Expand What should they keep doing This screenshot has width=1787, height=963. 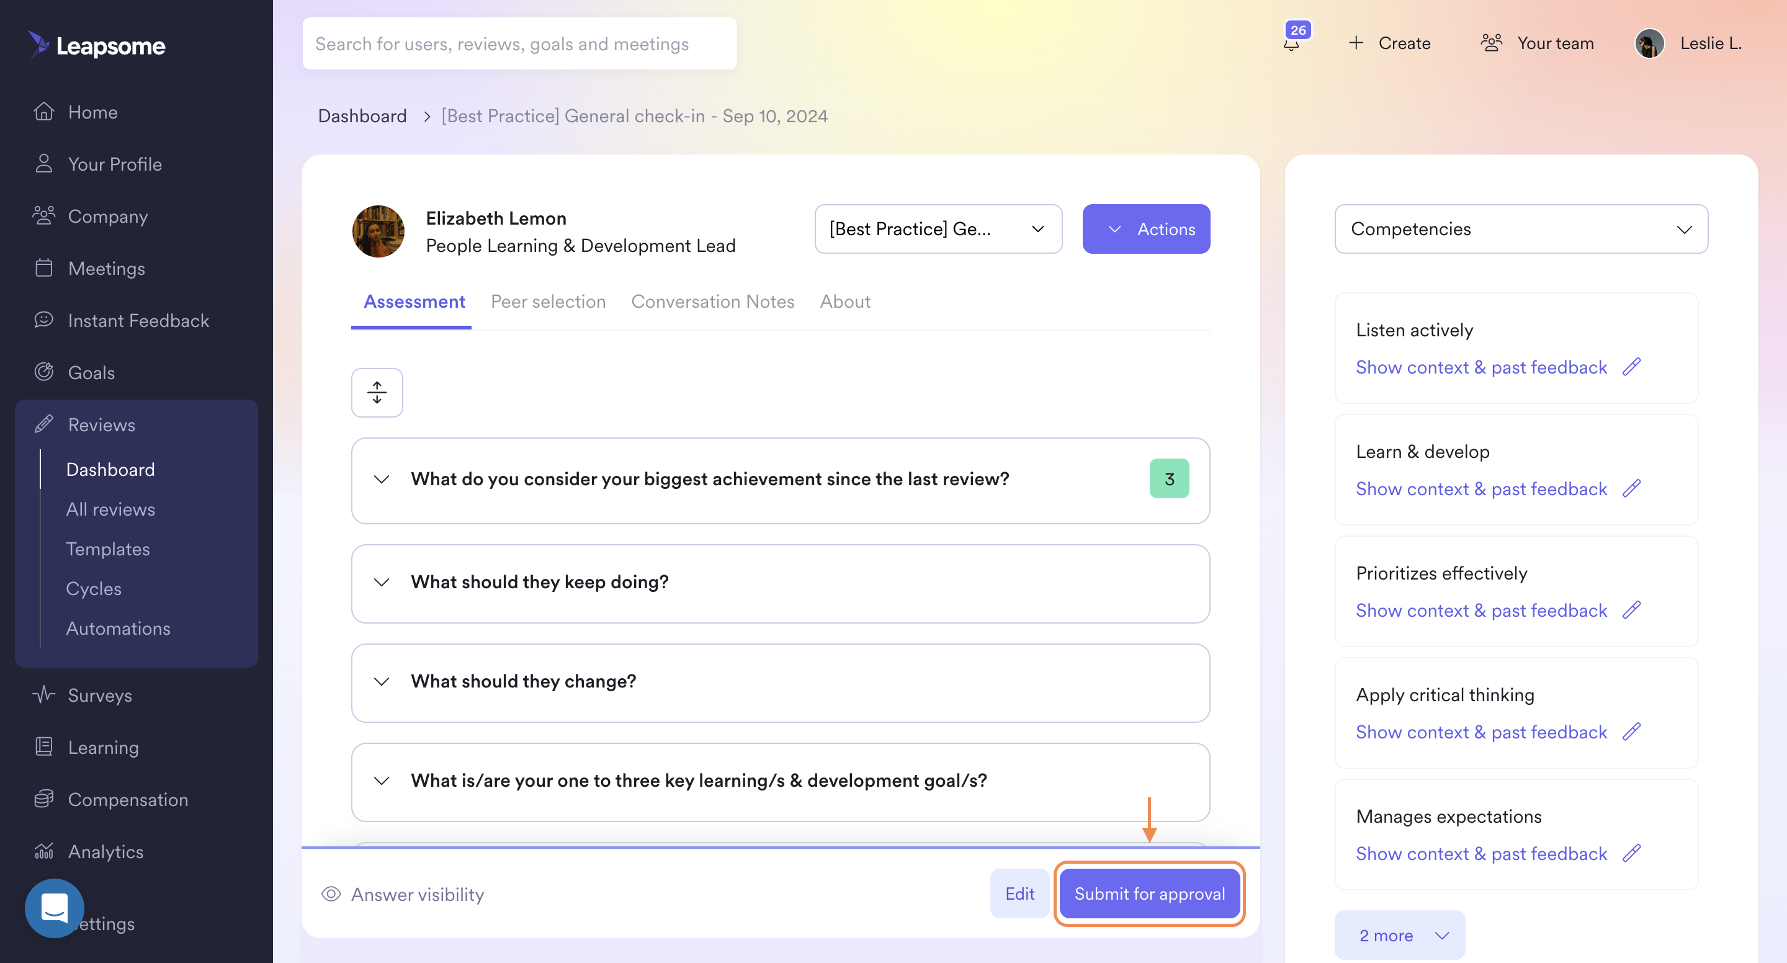pyautogui.click(x=382, y=582)
